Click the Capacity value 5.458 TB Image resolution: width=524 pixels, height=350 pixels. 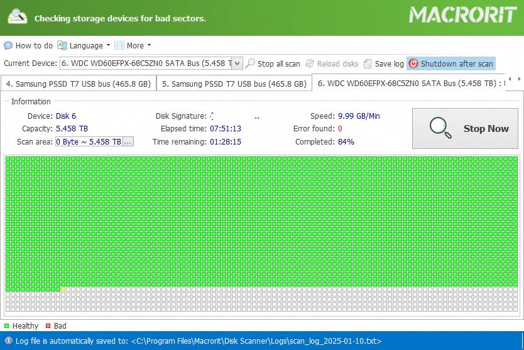[72, 129]
